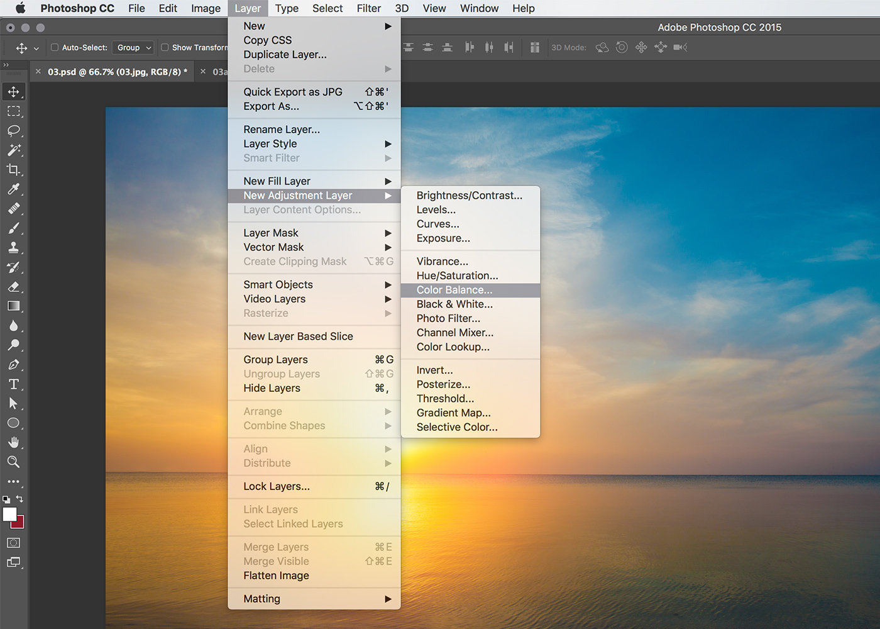Select the Eraser tool

point(14,287)
